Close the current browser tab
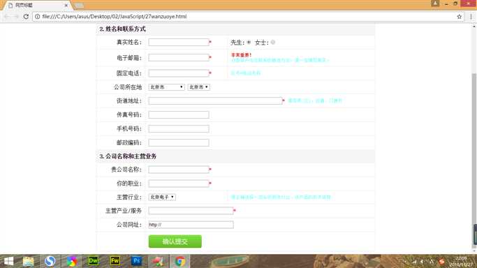The height and width of the screenshot is (268, 477). (x=66, y=5)
